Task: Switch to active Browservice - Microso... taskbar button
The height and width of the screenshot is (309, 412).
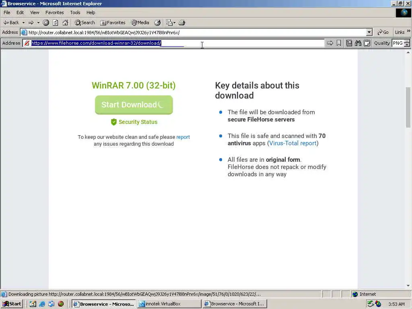Action: point(103,304)
